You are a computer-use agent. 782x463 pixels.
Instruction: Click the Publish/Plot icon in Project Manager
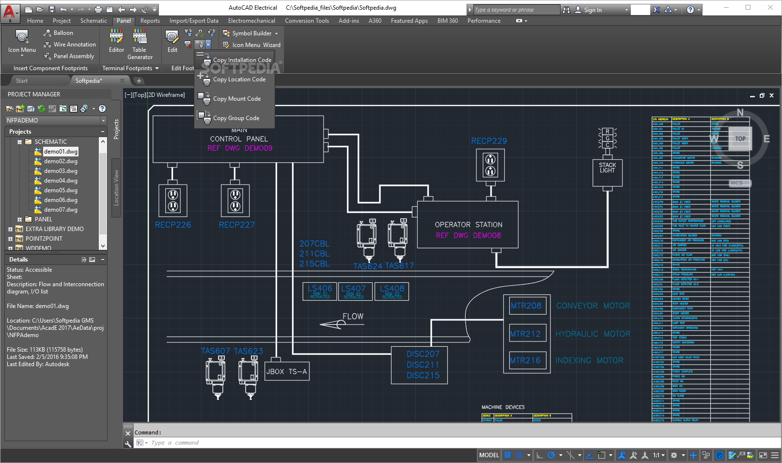tap(84, 108)
